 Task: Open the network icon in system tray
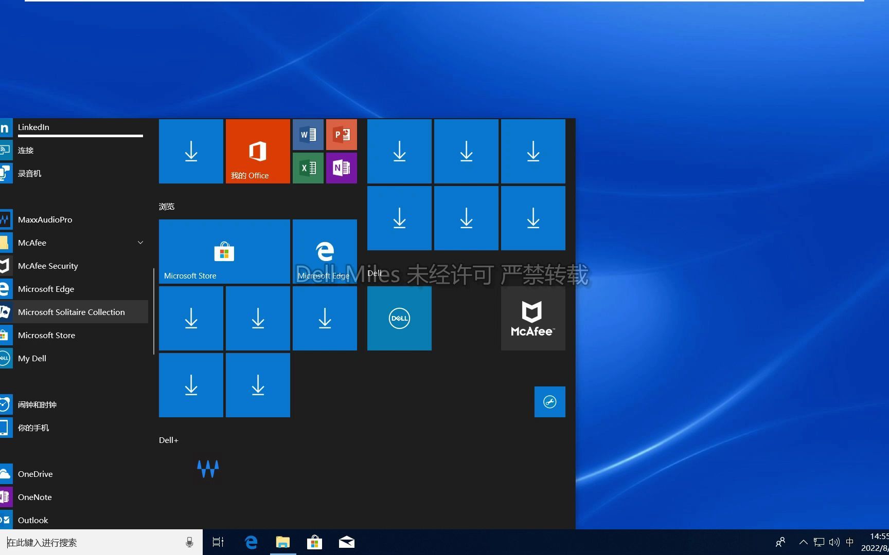point(819,542)
